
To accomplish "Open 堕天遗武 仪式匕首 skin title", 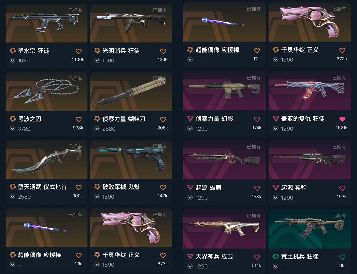I will point(42,187).
